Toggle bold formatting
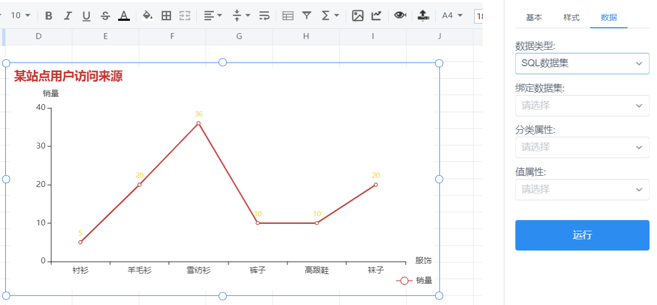Image resolution: width=657 pixels, height=305 pixels. [49, 15]
